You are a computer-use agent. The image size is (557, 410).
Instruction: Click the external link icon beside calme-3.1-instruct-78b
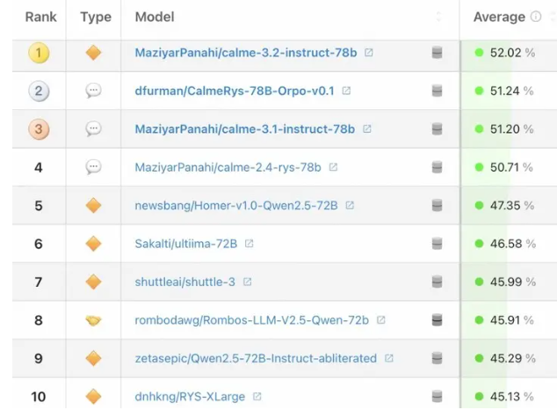point(367,129)
